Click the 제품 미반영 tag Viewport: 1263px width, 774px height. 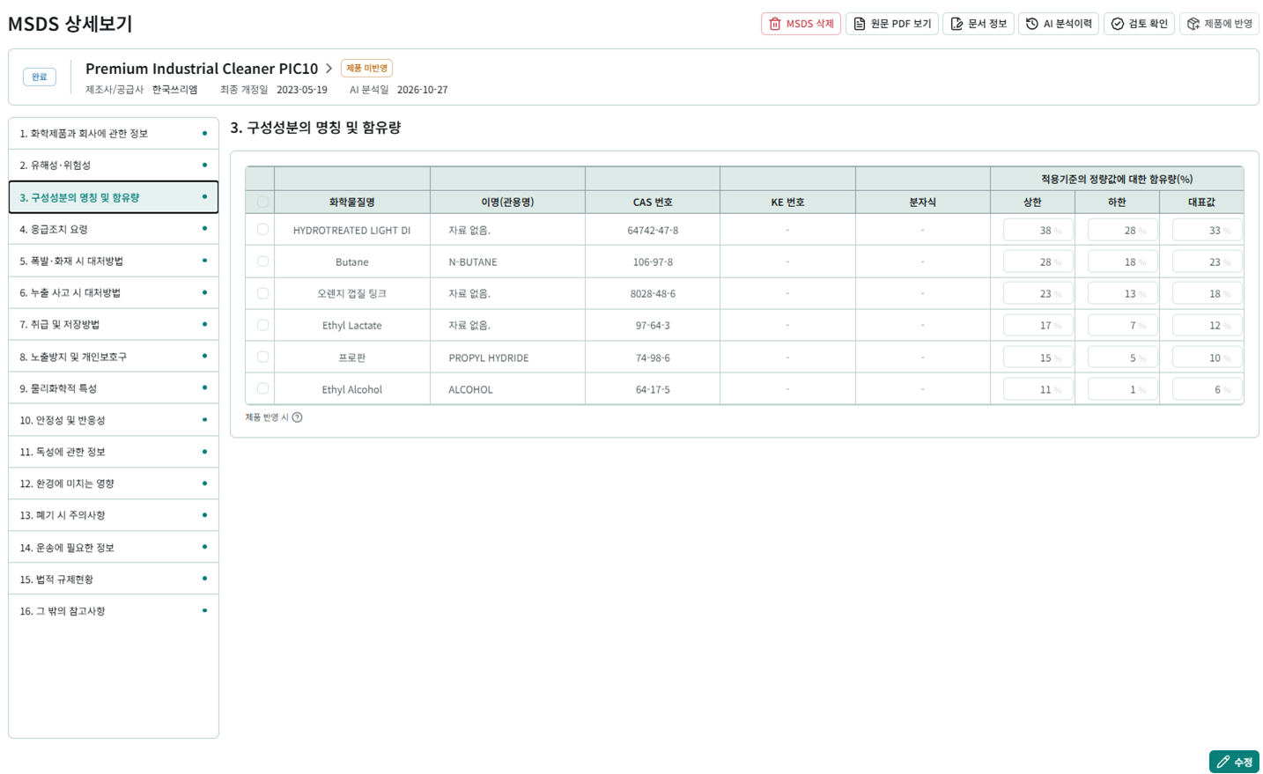click(x=366, y=68)
